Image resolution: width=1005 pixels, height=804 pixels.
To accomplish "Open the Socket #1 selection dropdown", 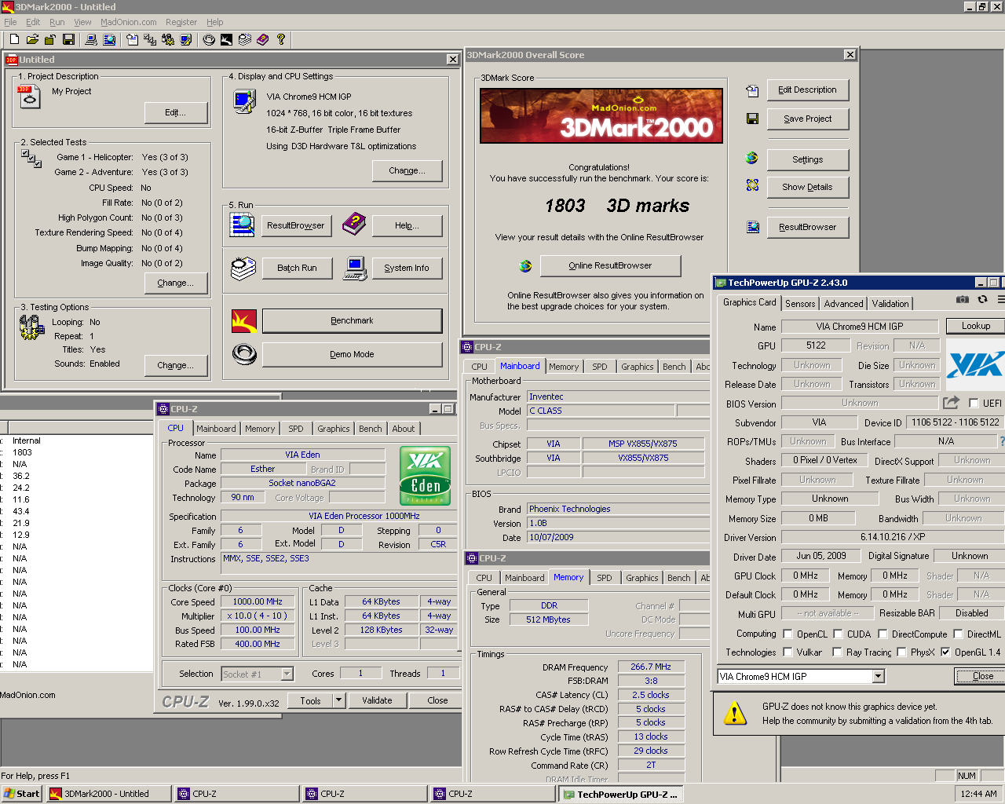I will tap(287, 674).
